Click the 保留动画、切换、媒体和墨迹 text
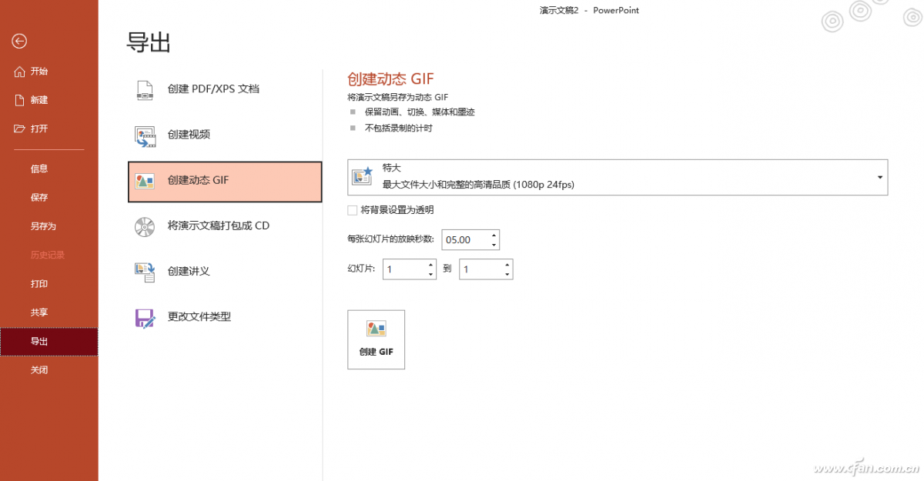Image resolution: width=924 pixels, height=481 pixels. coord(420,112)
